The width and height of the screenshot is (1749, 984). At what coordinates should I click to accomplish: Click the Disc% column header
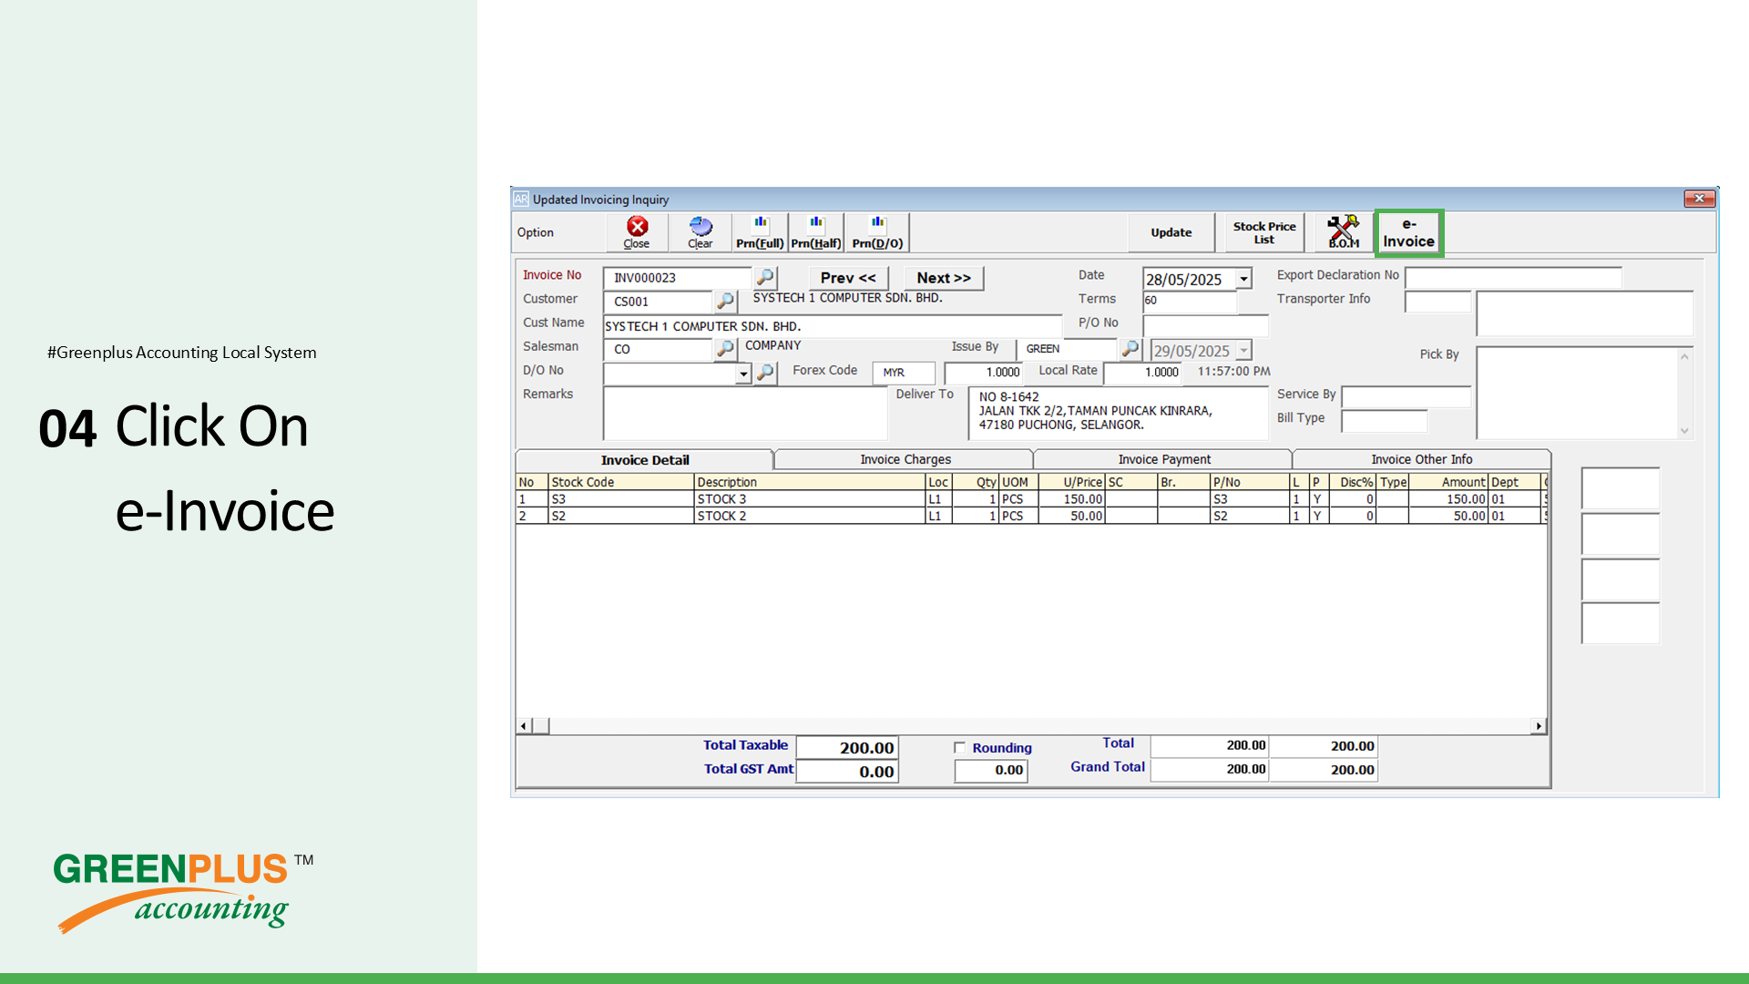point(1352,482)
